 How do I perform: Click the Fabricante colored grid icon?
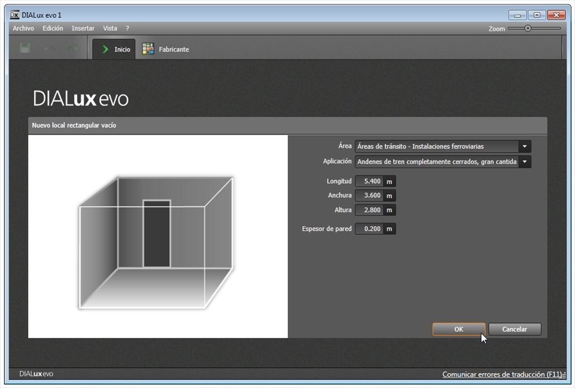[148, 49]
